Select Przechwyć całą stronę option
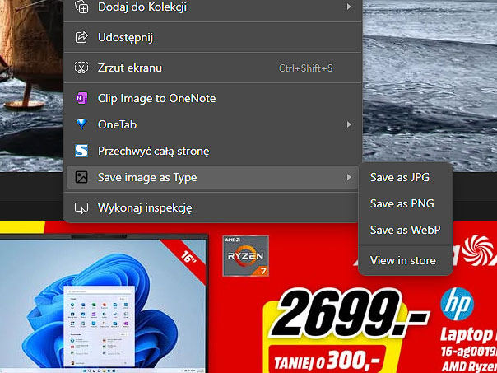This screenshot has height=373, width=497. pyautogui.click(x=212, y=151)
